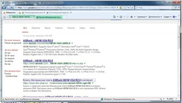Select the Картинки search tab
This screenshot has width=182, height=103.
tap(36, 28)
